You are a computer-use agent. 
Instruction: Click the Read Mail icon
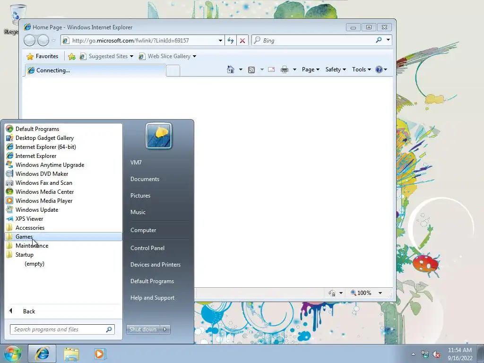[271, 69]
